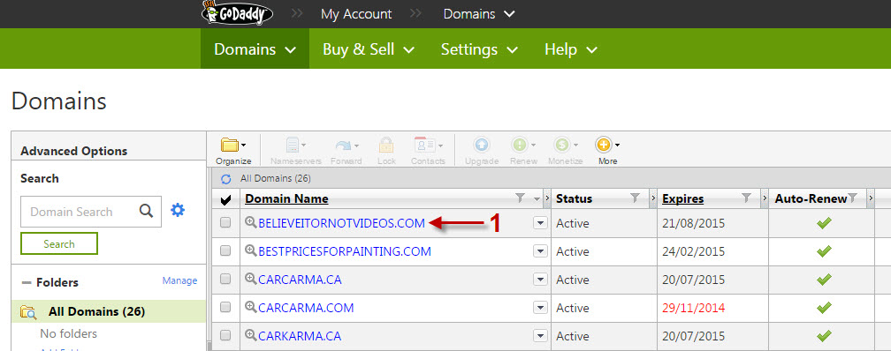This screenshot has height=351, width=891.
Task: Filter the Domain Name column
Action: [x=520, y=198]
